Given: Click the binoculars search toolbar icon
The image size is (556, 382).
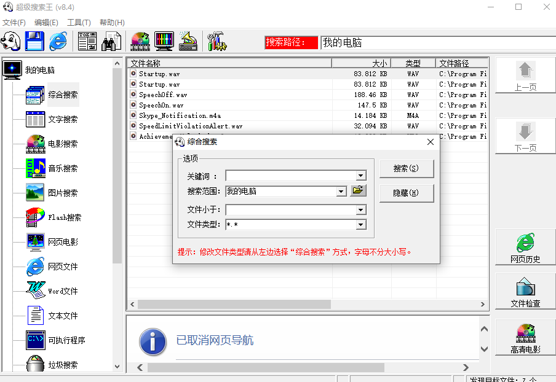Looking at the screenshot, I should pyautogui.click(x=111, y=41).
